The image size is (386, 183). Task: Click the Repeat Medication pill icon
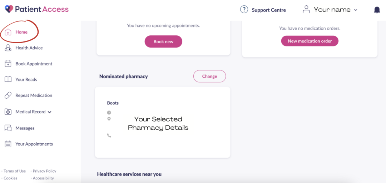(8, 95)
